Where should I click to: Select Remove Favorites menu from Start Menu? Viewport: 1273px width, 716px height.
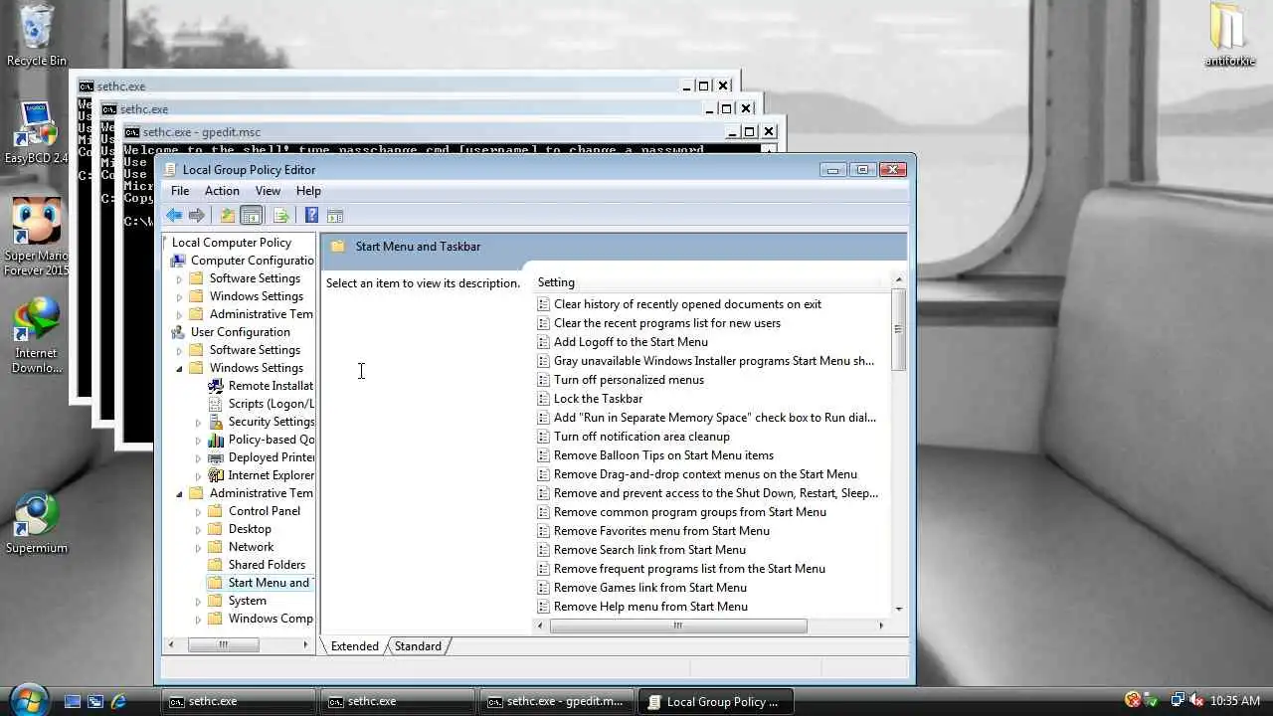661,531
